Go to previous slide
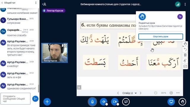This screenshot has width=190, height=107. [x=118, y=93]
